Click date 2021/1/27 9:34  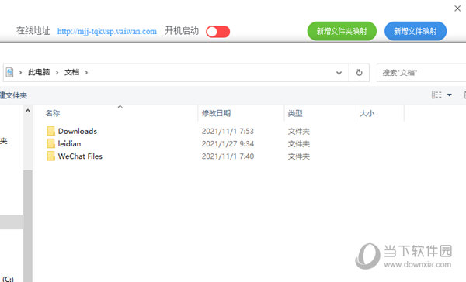228,144
